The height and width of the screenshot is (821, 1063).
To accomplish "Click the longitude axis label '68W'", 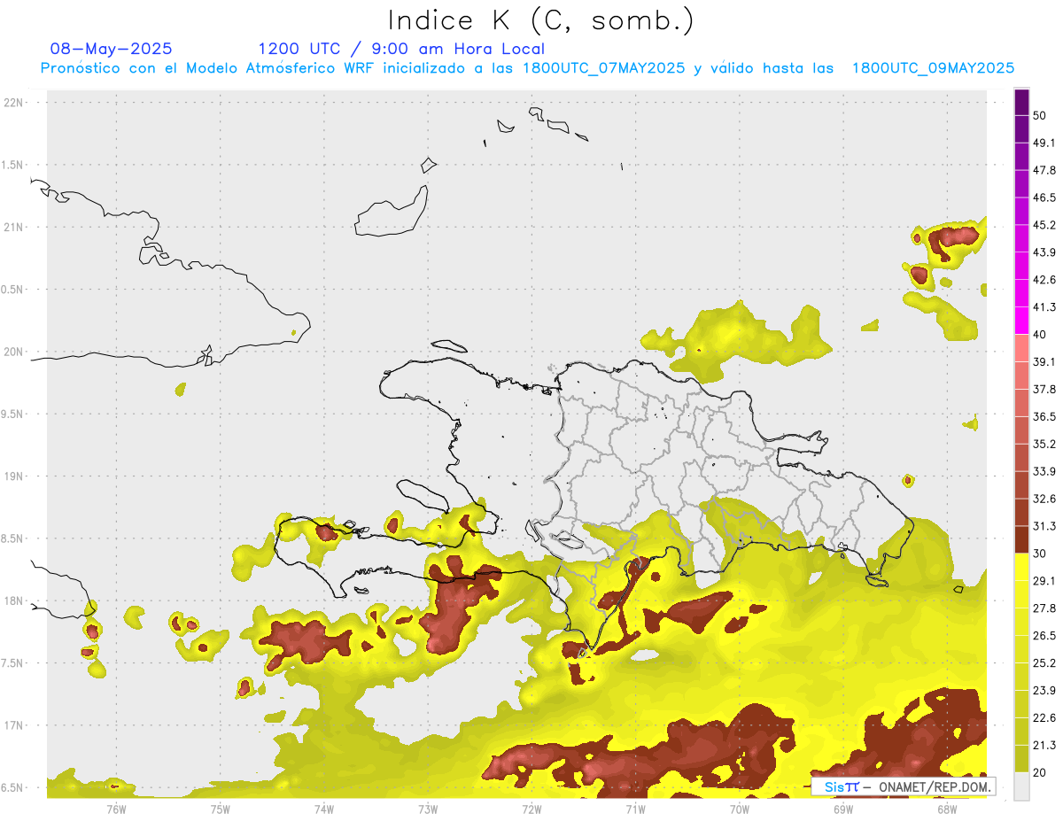I will pos(947,809).
